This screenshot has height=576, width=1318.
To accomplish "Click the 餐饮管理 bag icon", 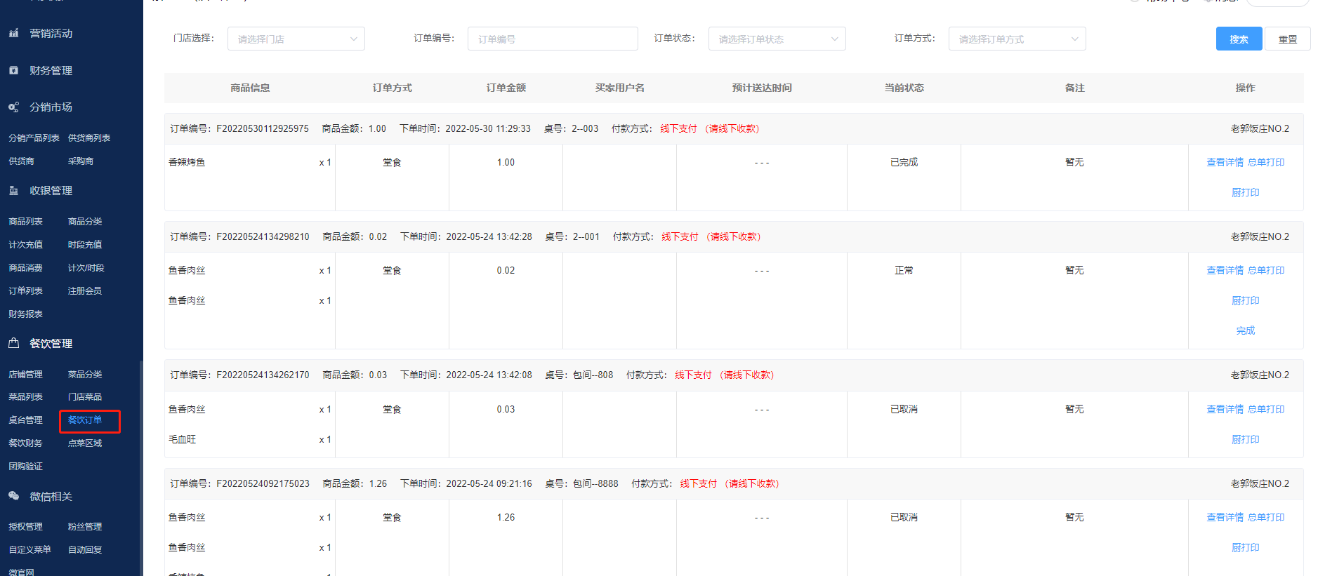I will tap(13, 343).
